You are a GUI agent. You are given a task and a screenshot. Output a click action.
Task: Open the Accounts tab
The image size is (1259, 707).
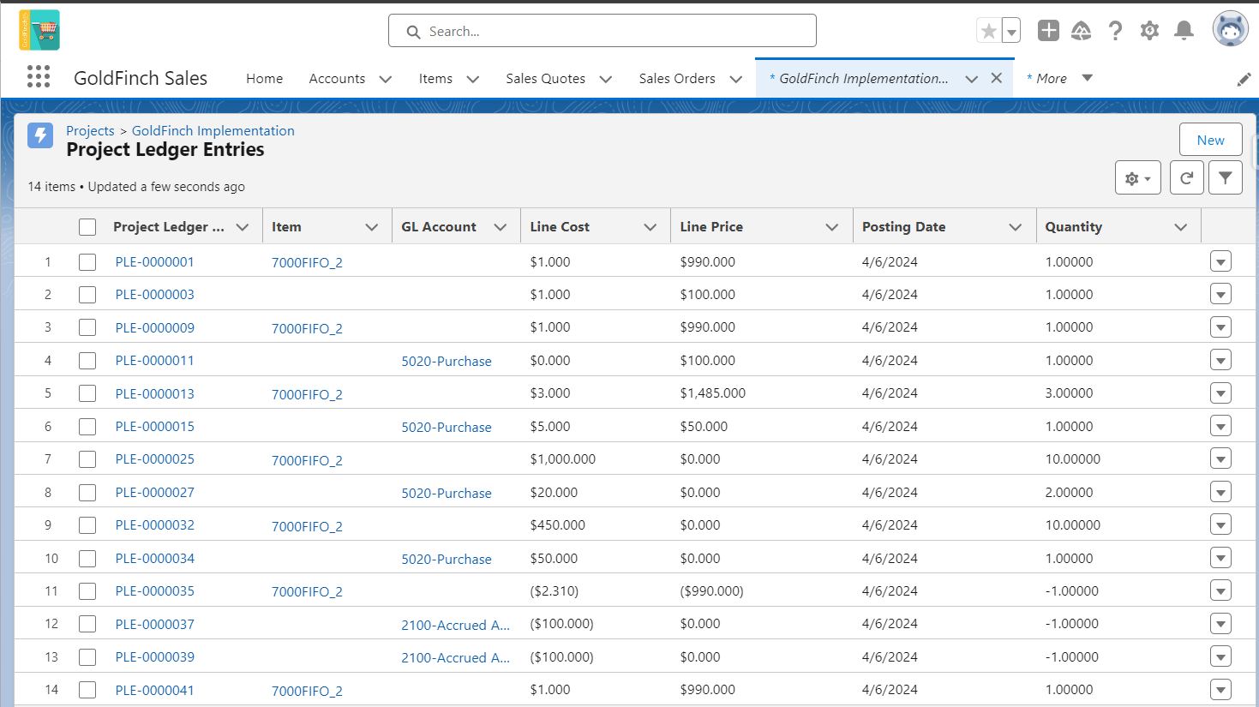click(x=337, y=79)
